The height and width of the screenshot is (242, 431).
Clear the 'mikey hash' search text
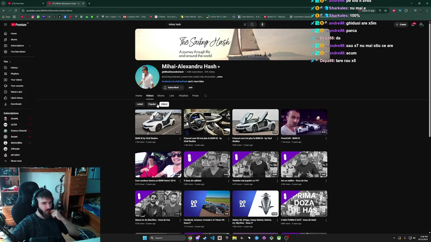click(245, 25)
